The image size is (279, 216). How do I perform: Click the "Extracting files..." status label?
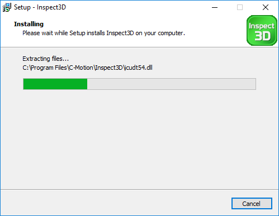46,59
